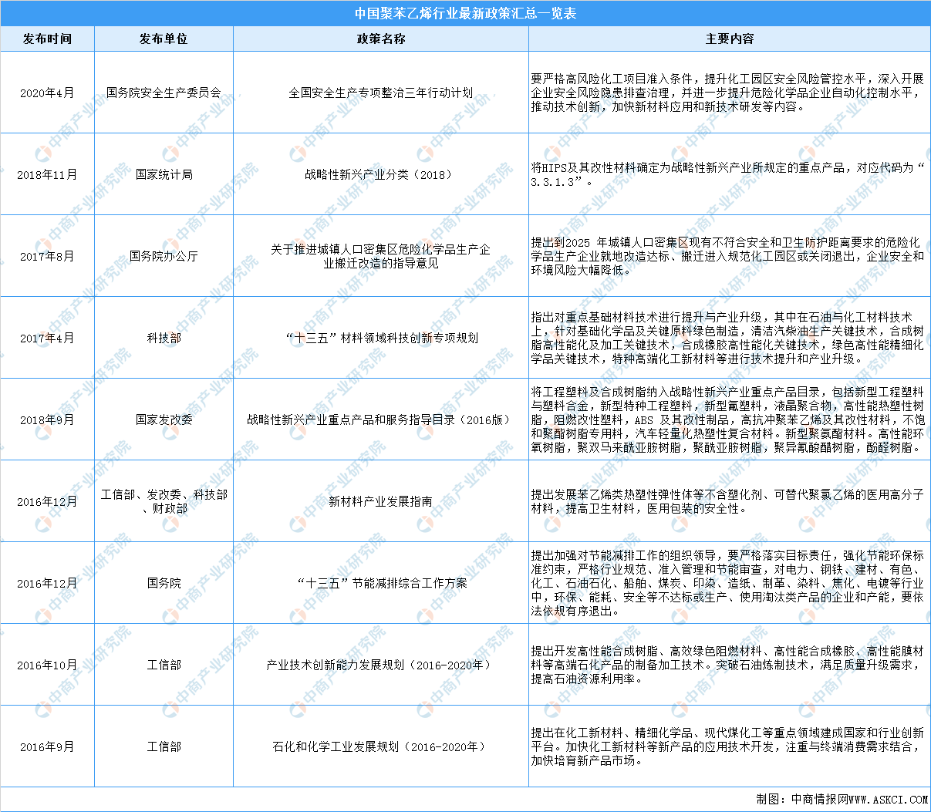This screenshot has height=812, width=931.
Task: Click the date cell 2018年9月
Action: (47, 419)
